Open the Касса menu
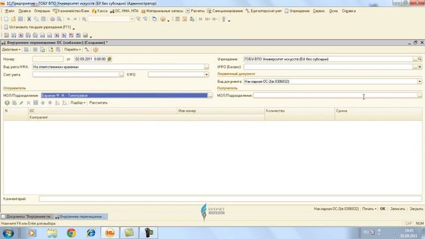 (x=100, y=11)
